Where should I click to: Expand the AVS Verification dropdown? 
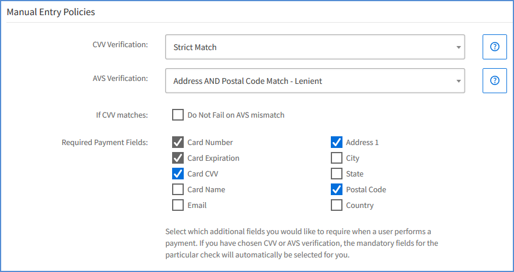[315, 81]
